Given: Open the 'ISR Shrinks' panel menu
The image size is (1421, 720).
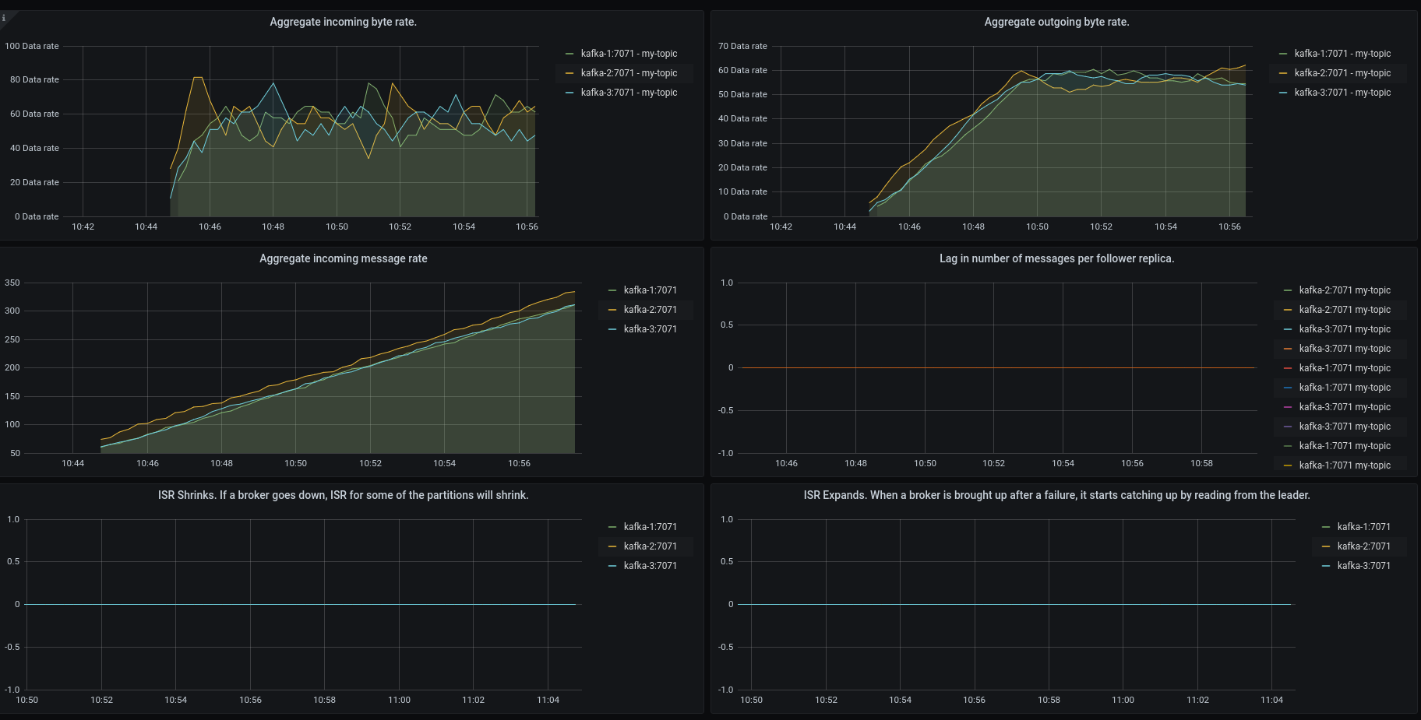Looking at the screenshot, I should 344,495.
